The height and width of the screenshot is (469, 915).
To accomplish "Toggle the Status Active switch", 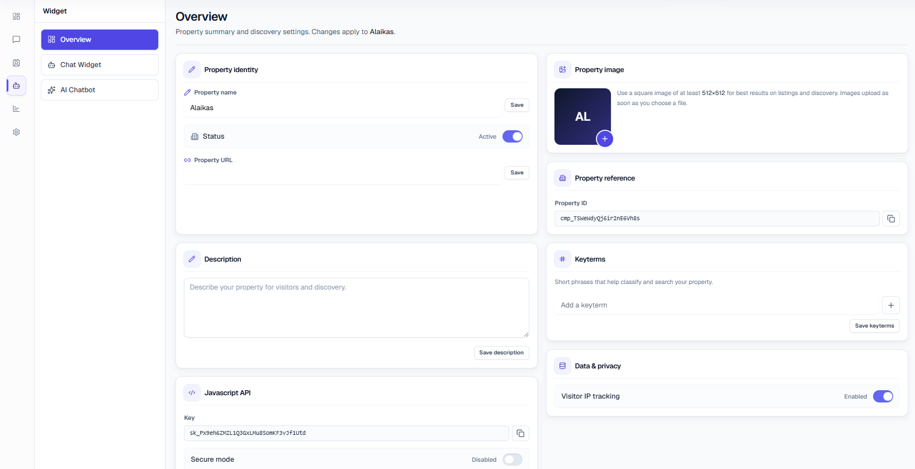I will (x=513, y=136).
